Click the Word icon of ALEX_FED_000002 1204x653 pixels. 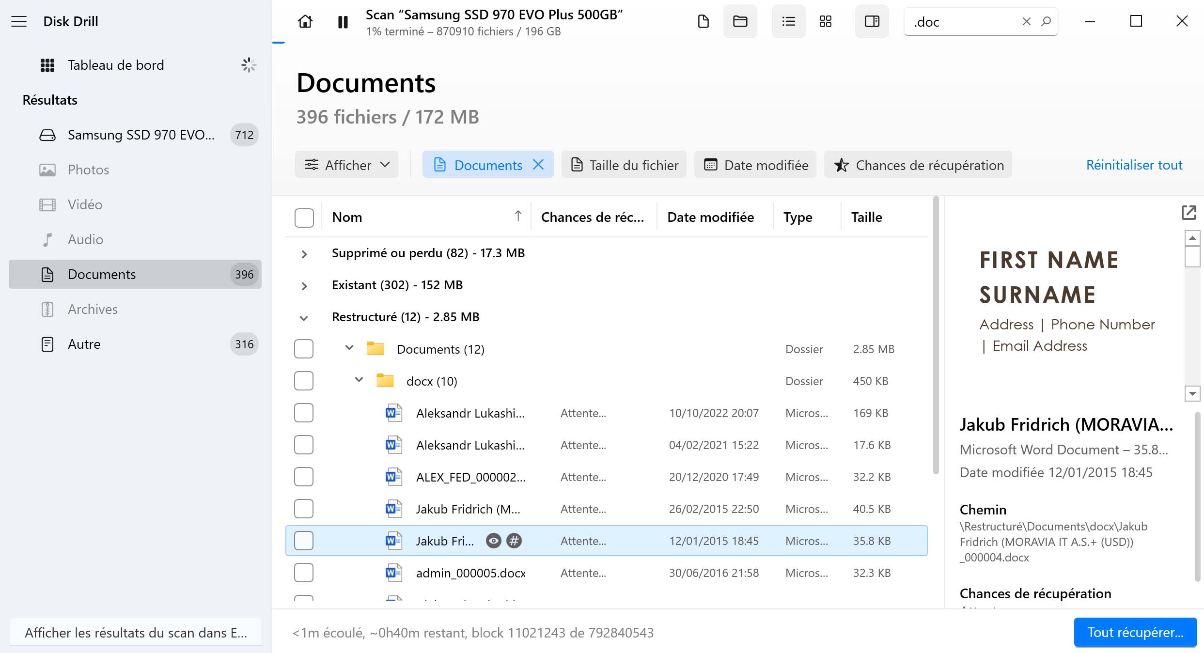393,477
